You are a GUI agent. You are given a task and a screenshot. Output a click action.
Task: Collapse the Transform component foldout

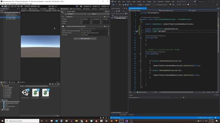coord(62,17)
